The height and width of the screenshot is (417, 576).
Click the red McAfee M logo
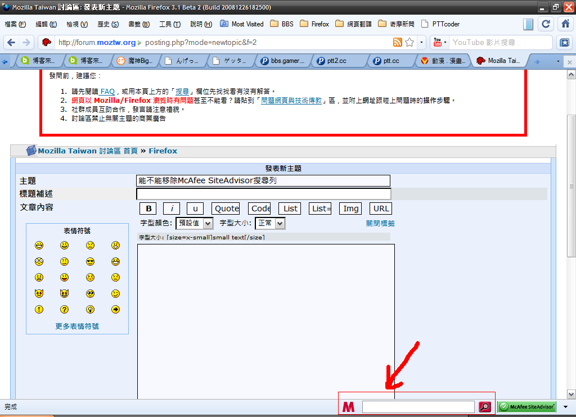(x=348, y=407)
